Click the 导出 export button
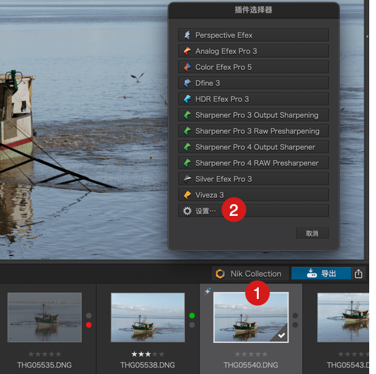This screenshot has width=376, height=374. pyautogui.click(x=321, y=274)
